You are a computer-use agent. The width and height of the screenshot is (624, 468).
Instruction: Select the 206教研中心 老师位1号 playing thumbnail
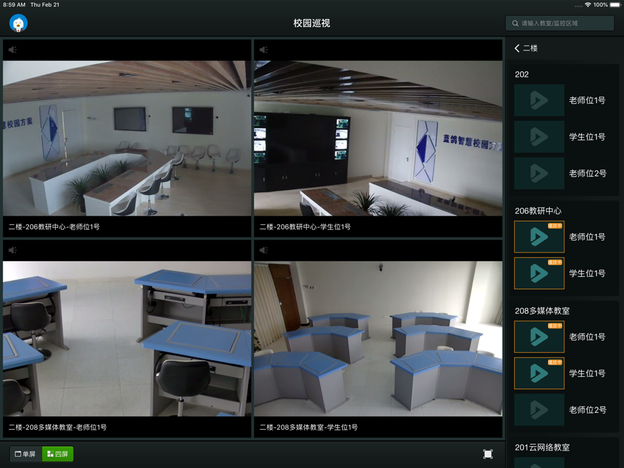click(539, 237)
